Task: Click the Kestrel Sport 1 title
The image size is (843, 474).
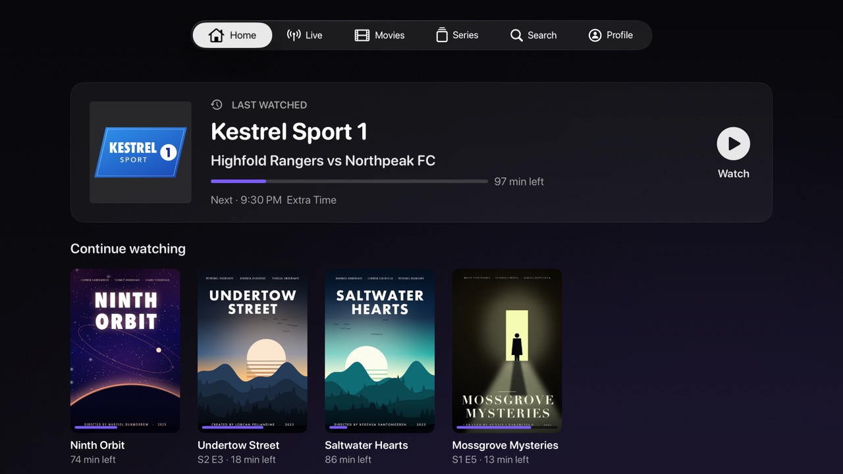Action: [x=289, y=132]
